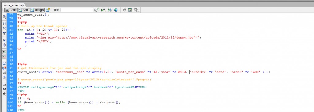
Task: Click the print '<TD>' line
Action: (37, 34)
